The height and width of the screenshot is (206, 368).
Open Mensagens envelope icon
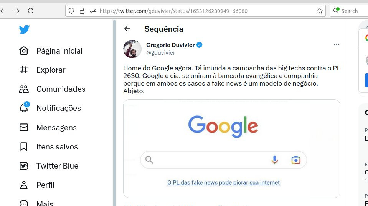pos(24,128)
